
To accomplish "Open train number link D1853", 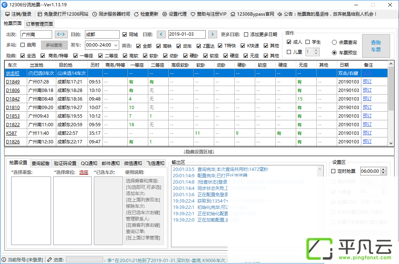I will [x=13, y=116].
